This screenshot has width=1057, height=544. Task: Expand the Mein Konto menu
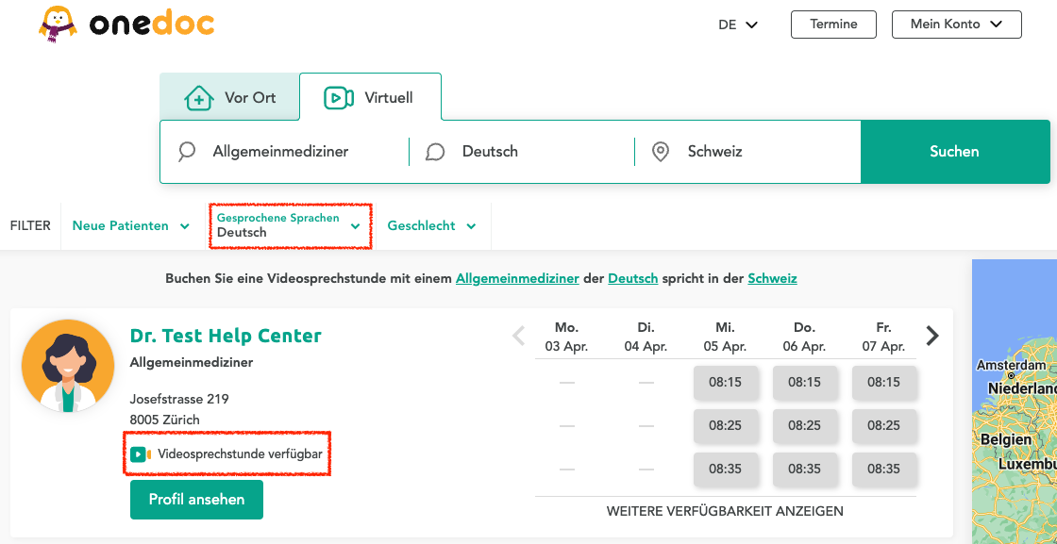956,25
